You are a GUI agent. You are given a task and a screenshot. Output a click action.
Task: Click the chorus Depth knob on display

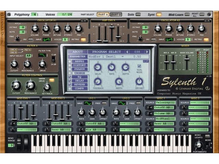point(126,67)
